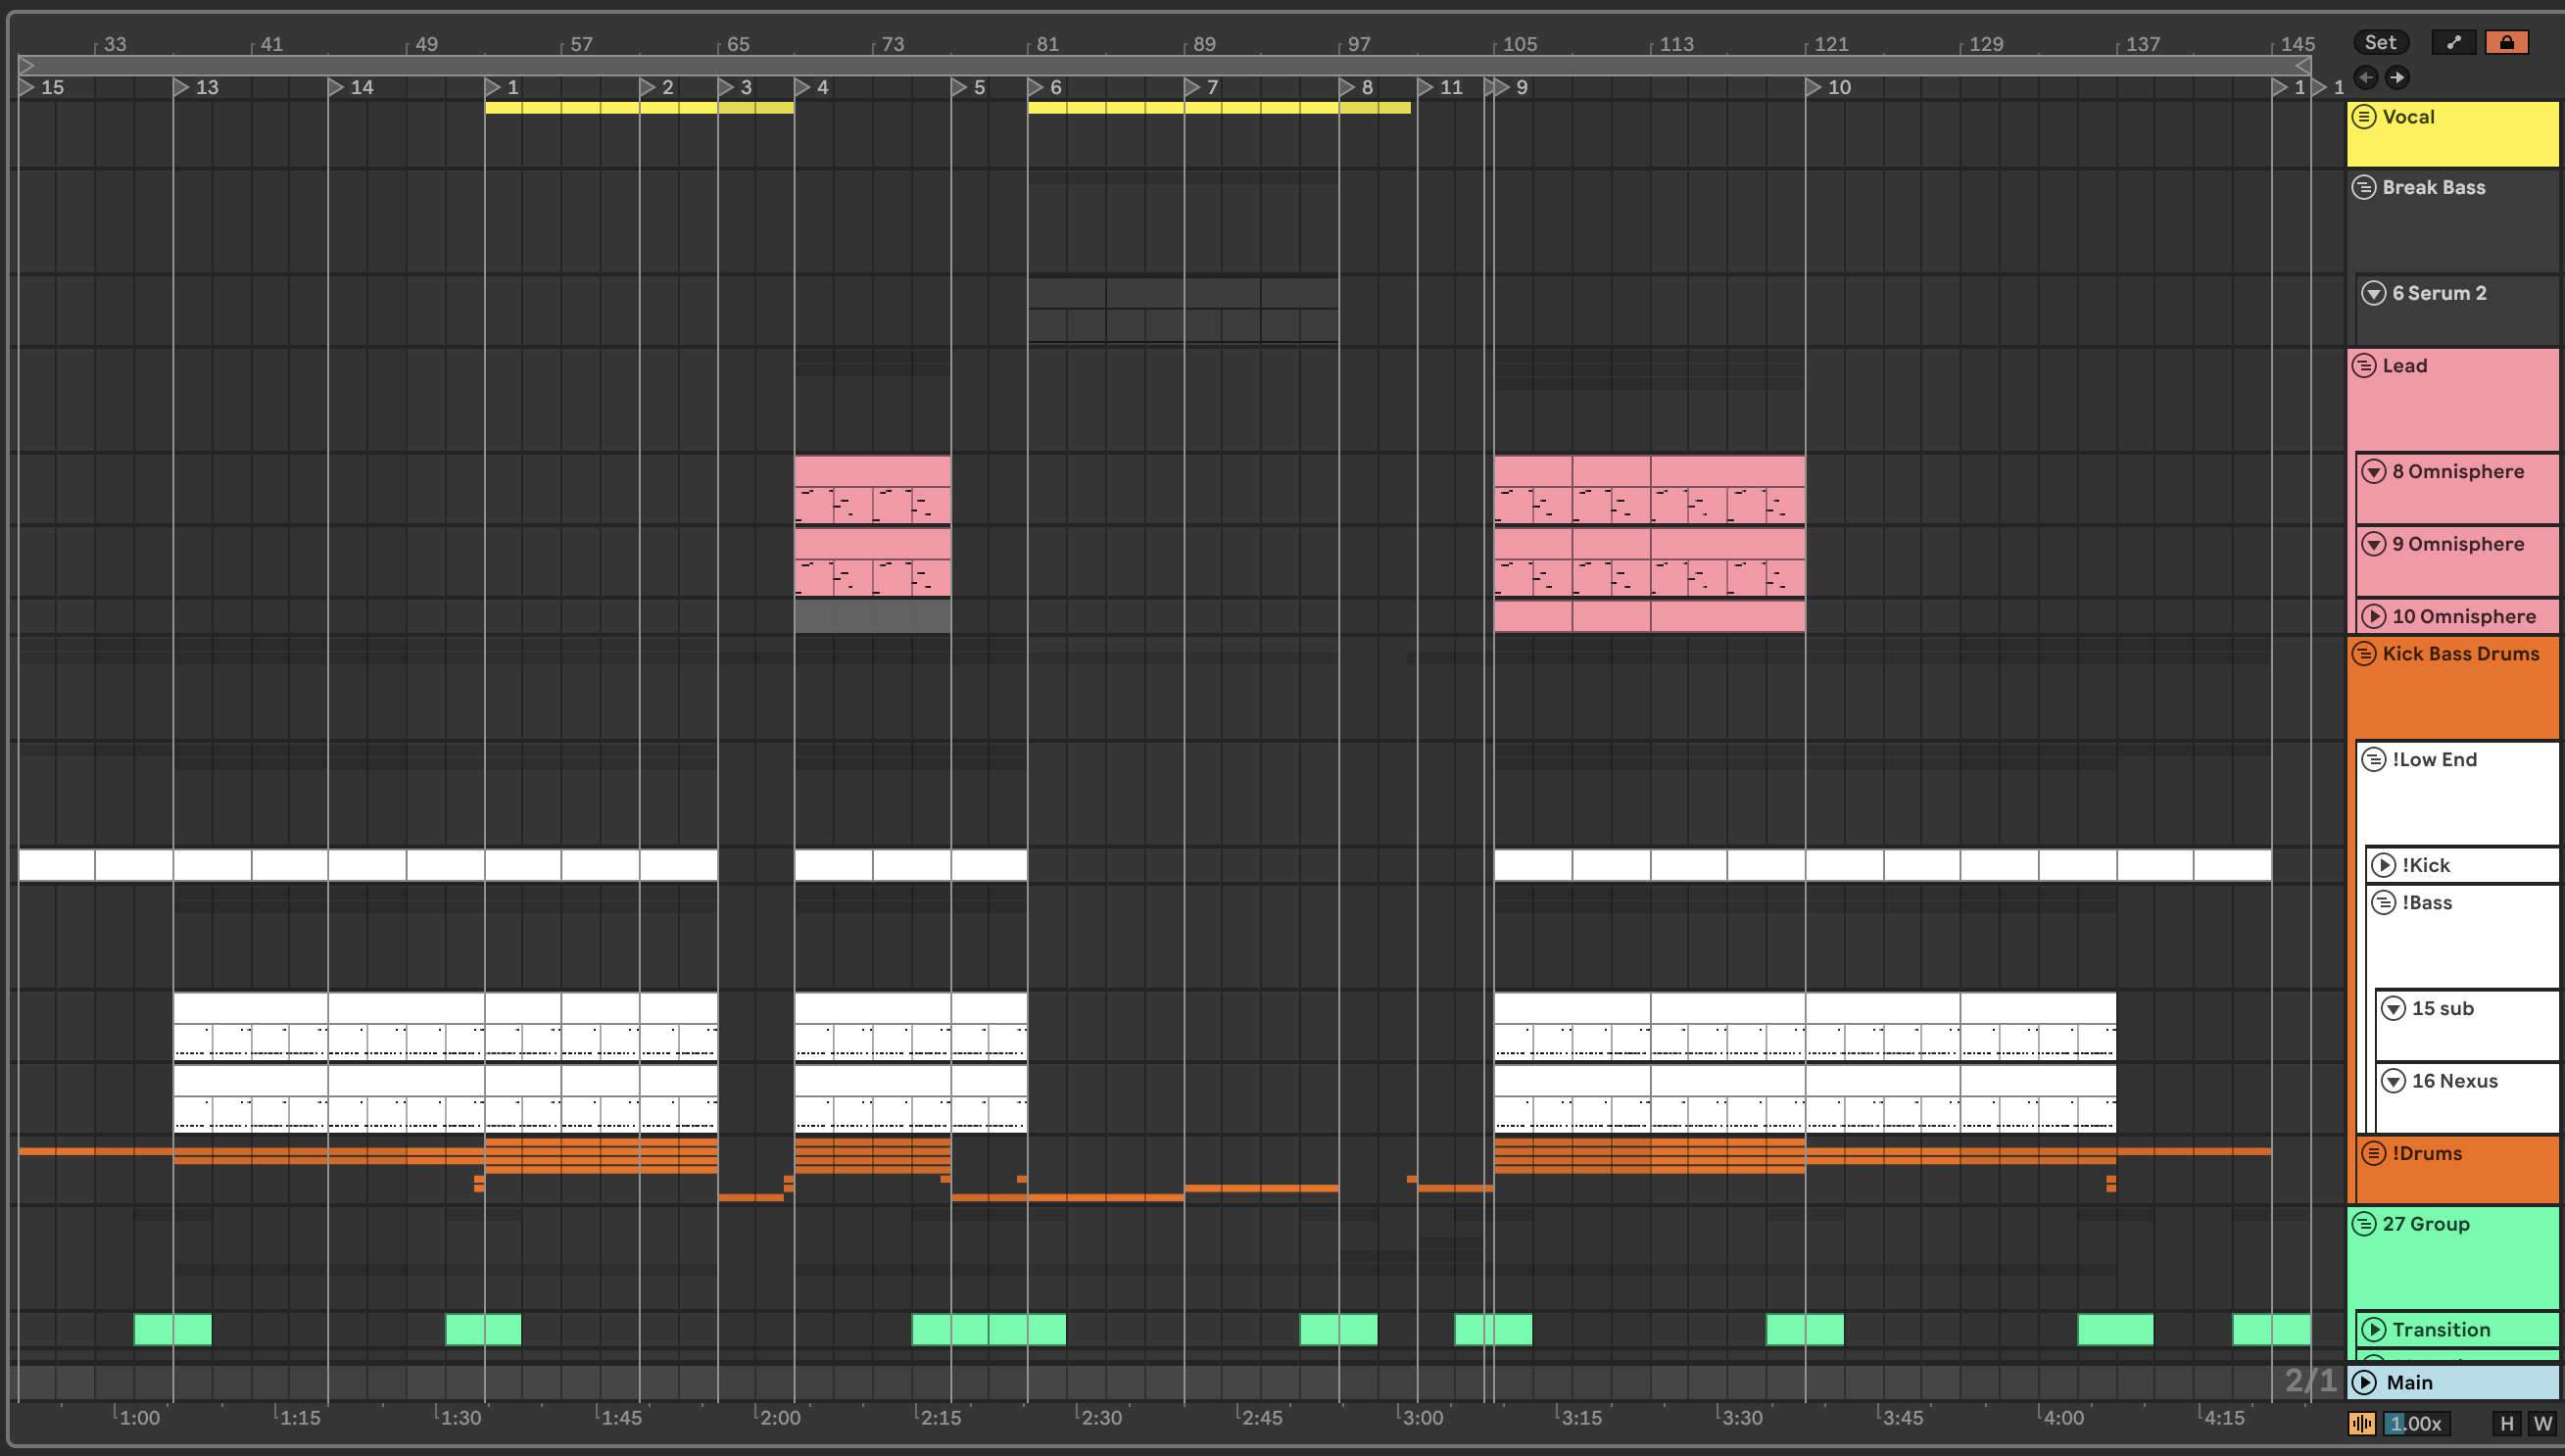2565x1456 pixels.
Task: Fold the Vocal group track
Action: click(x=2363, y=117)
